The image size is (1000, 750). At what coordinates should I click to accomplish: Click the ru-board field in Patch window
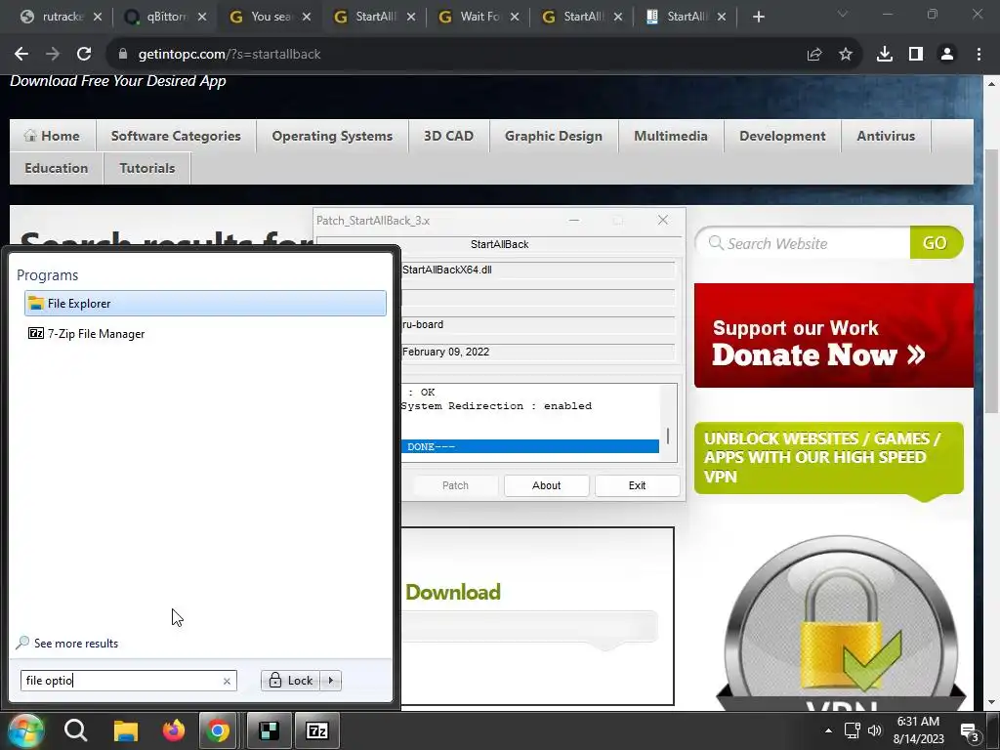(538, 324)
